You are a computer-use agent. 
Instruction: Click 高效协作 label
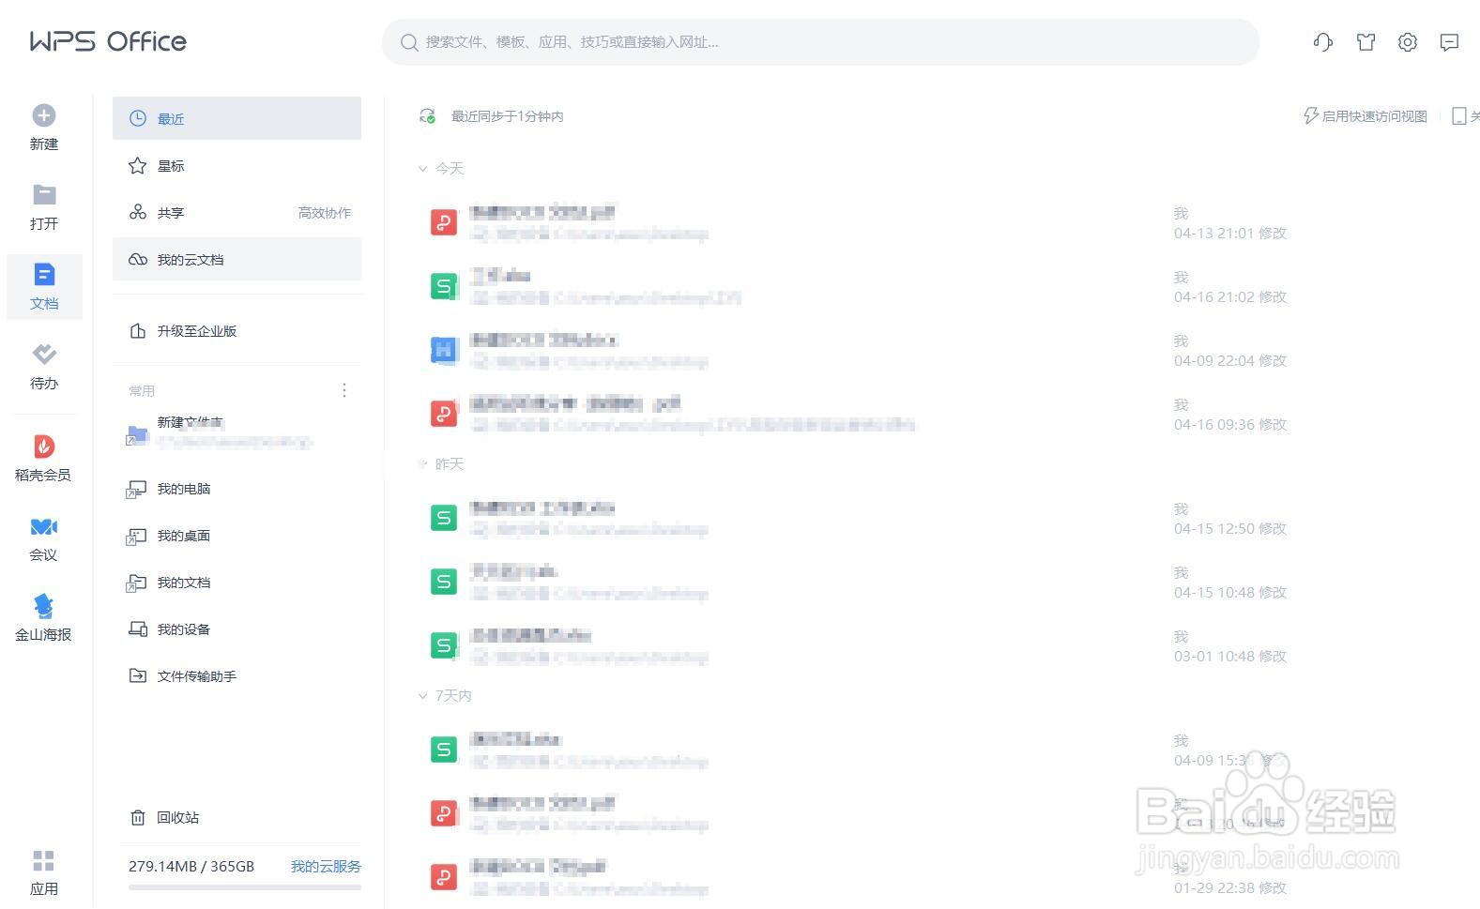[325, 213]
